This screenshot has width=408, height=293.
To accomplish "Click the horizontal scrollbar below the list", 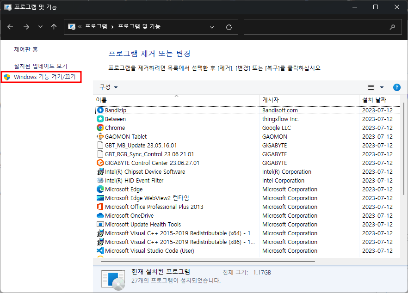I will [208, 262].
